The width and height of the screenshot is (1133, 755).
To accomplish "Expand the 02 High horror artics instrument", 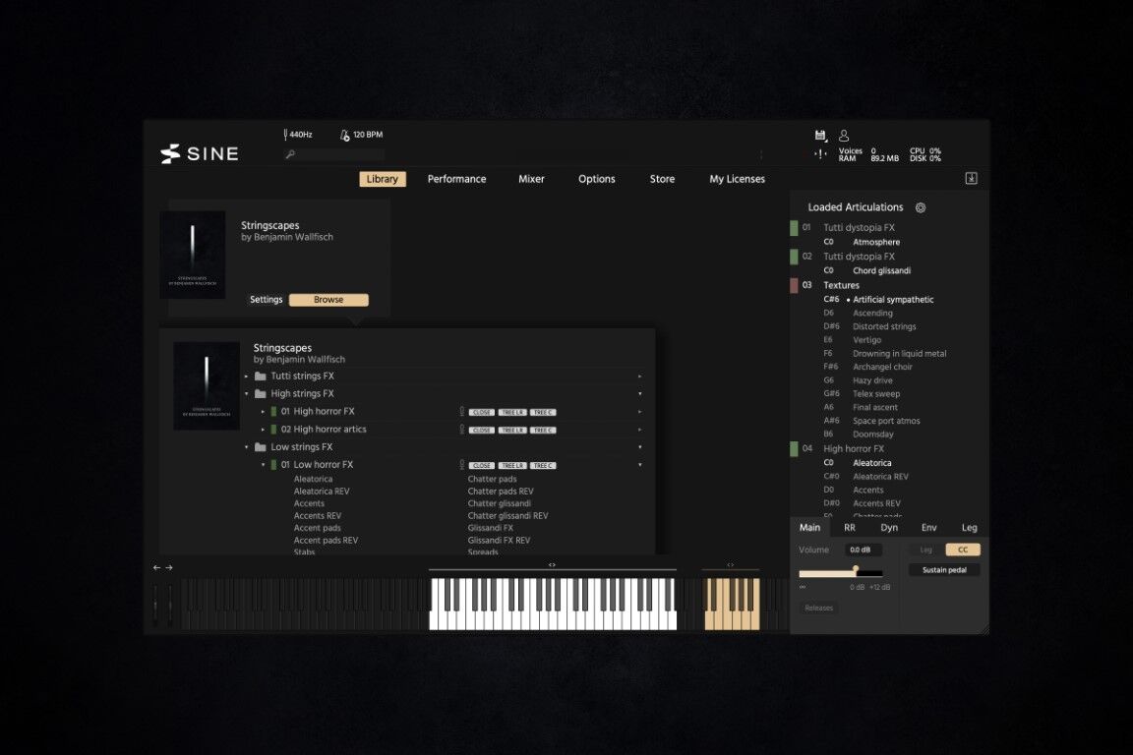I will [263, 430].
